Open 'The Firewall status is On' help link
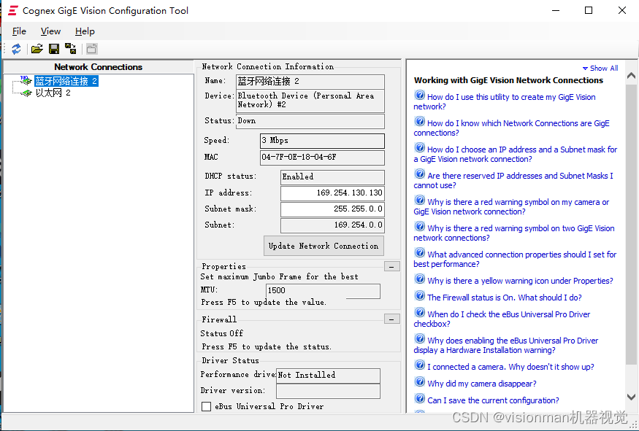Image resolution: width=639 pixels, height=431 pixels. (504, 298)
